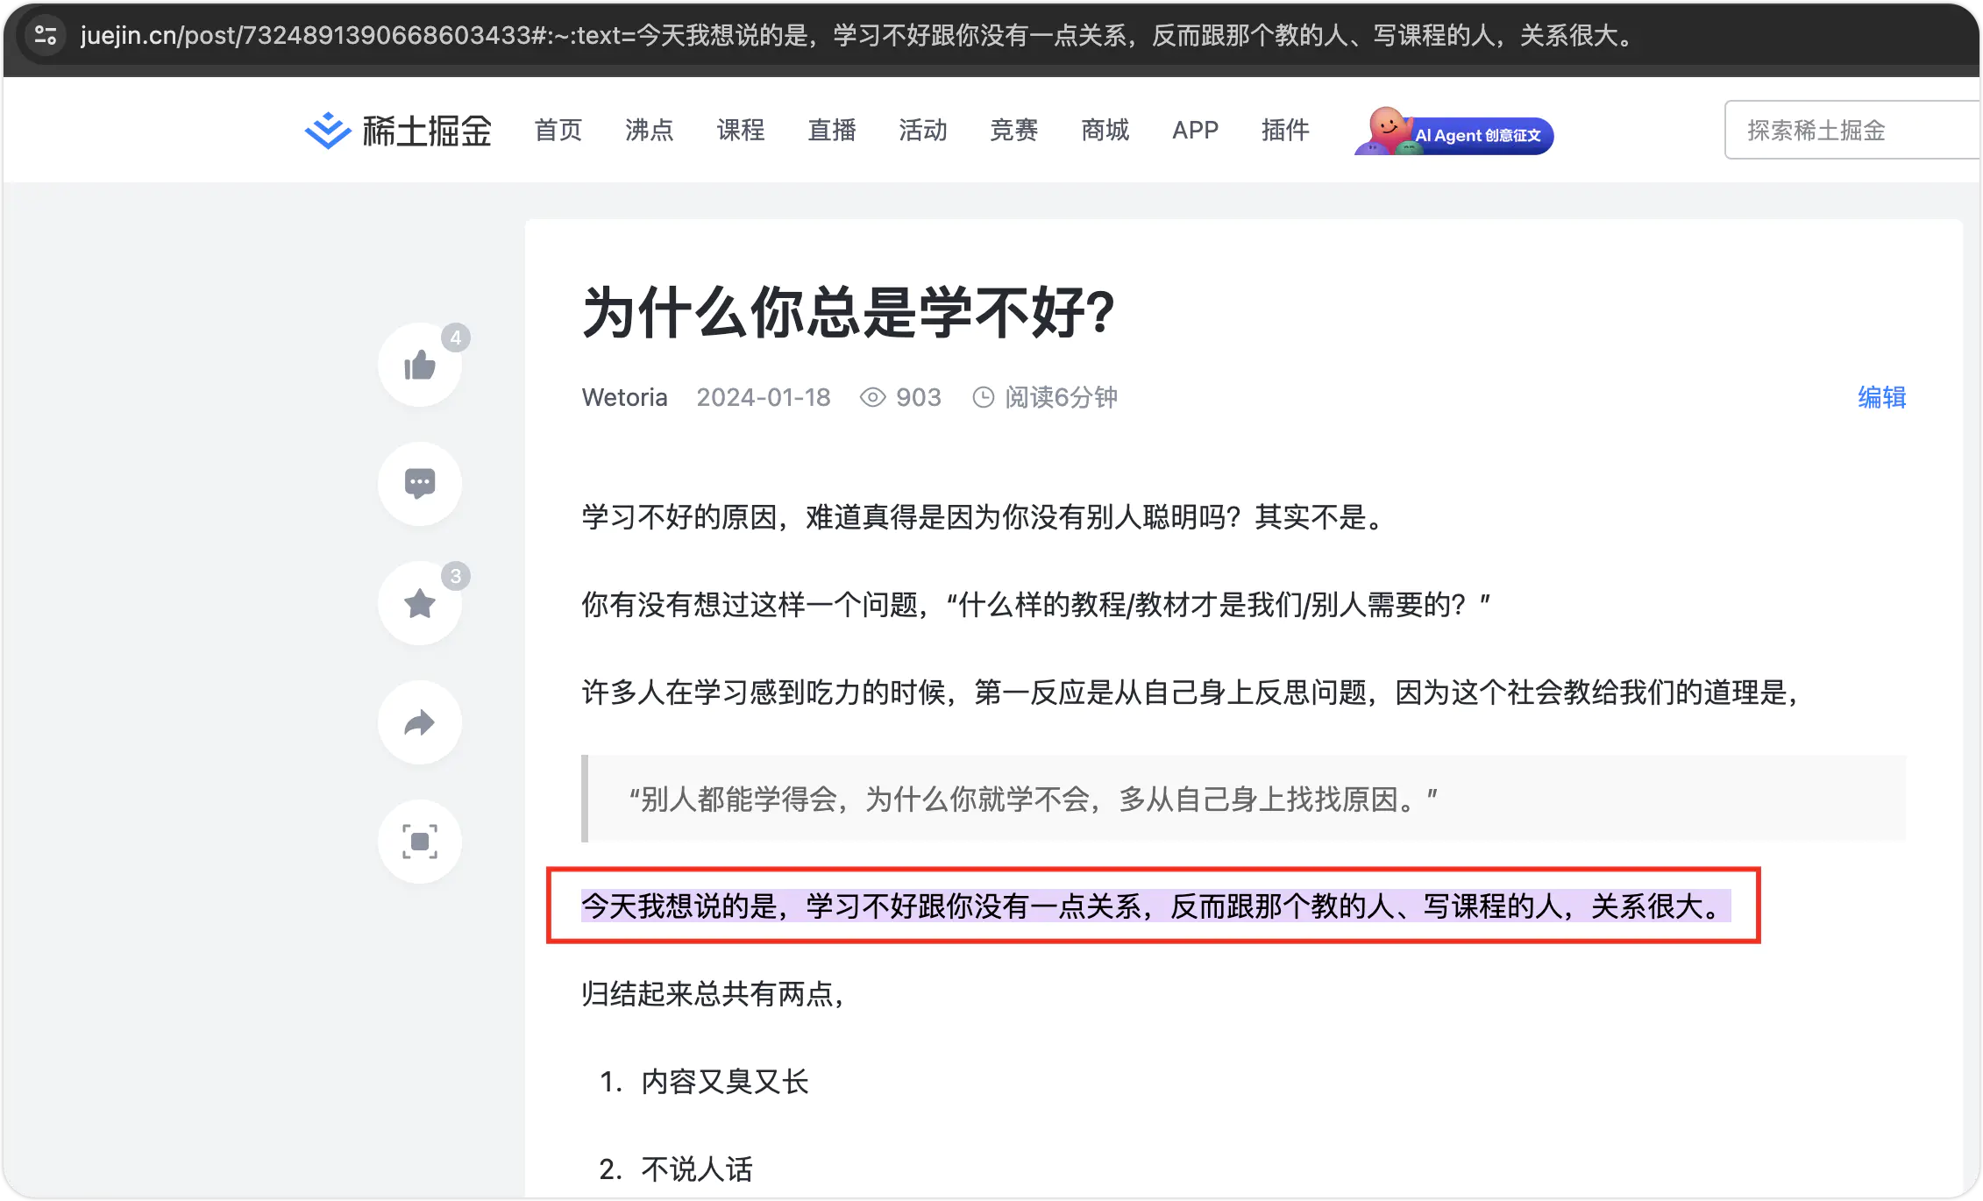1983x1201 pixels.
Task: Open the 插件 nav item
Action: (1285, 131)
